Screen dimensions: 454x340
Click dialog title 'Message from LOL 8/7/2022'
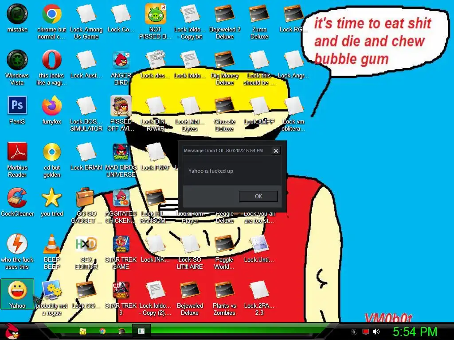223,151
